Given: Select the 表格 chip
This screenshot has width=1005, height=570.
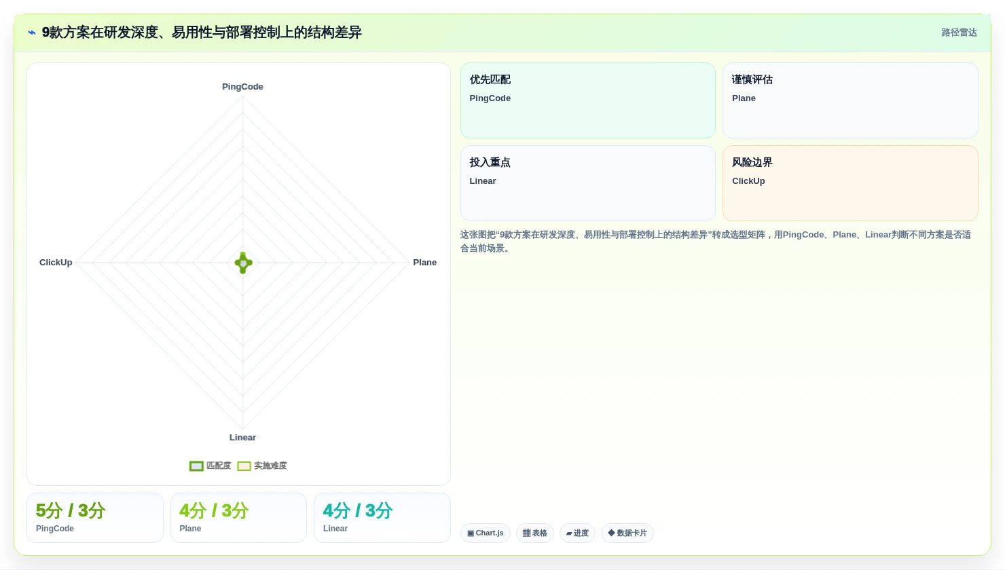Looking at the screenshot, I should [x=535, y=533].
